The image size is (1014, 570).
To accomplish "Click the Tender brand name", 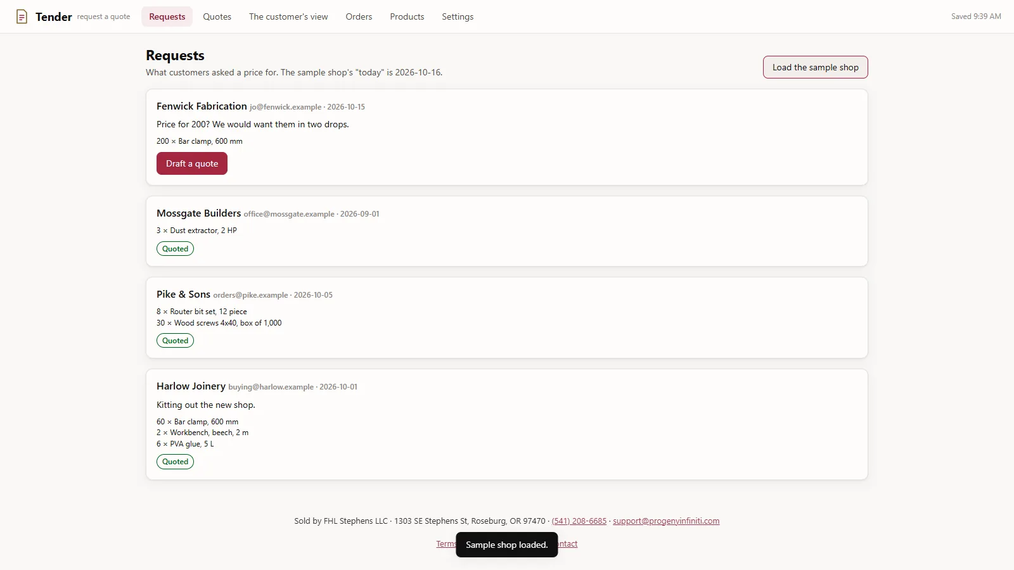I will [54, 16].
